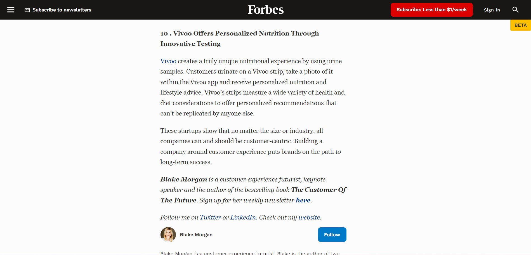Click Subscribe to newsletters link
531x255 pixels.
[62, 10]
